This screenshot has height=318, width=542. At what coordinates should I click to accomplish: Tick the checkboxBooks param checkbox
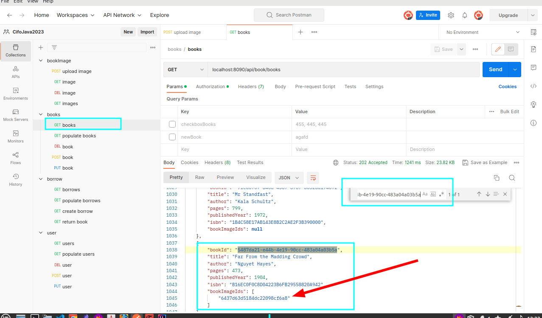click(172, 124)
